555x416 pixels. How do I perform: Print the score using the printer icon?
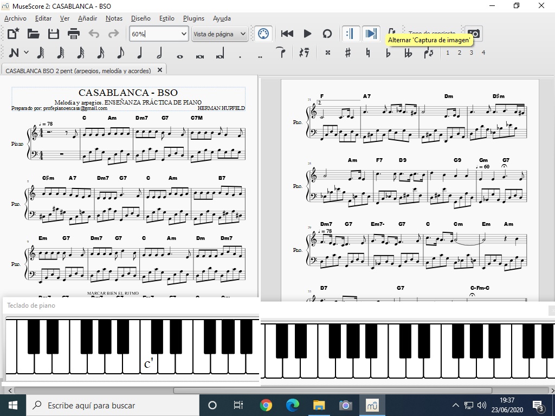(x=74, y=34)
